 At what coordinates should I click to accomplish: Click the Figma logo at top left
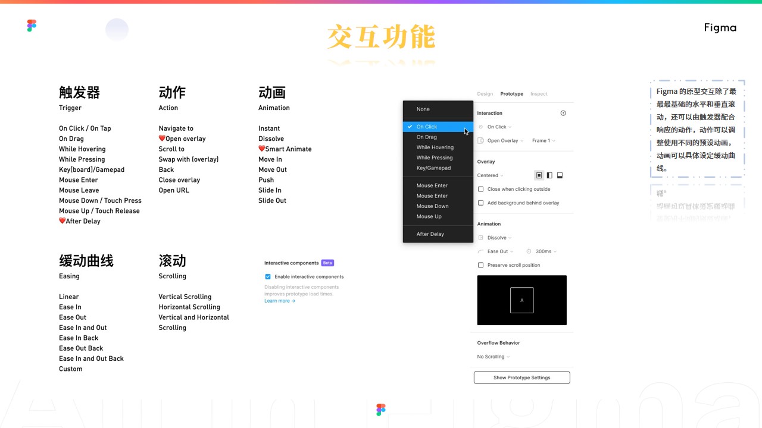click(32, 26)
